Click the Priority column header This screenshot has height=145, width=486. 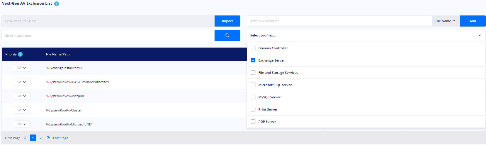tap(11, 54)
